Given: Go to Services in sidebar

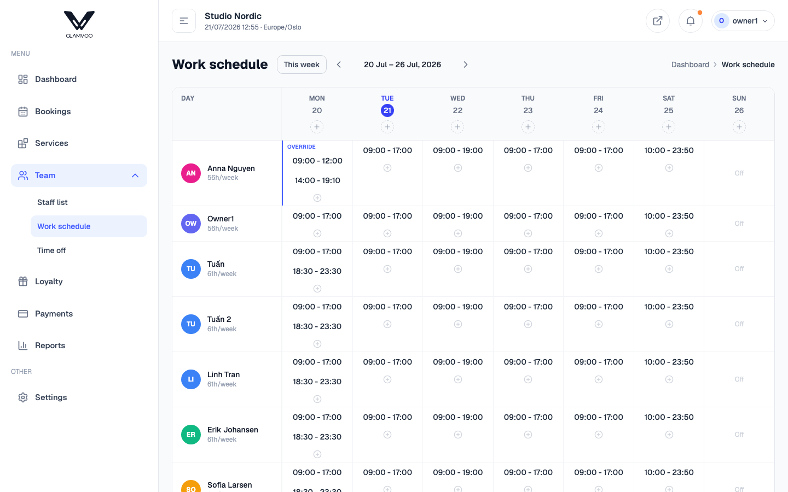Looking at the screenshot, I should (x=79, y=143).
